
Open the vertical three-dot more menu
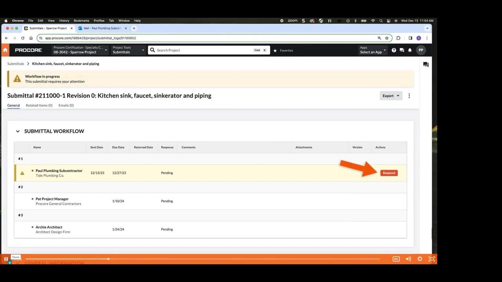409,96
